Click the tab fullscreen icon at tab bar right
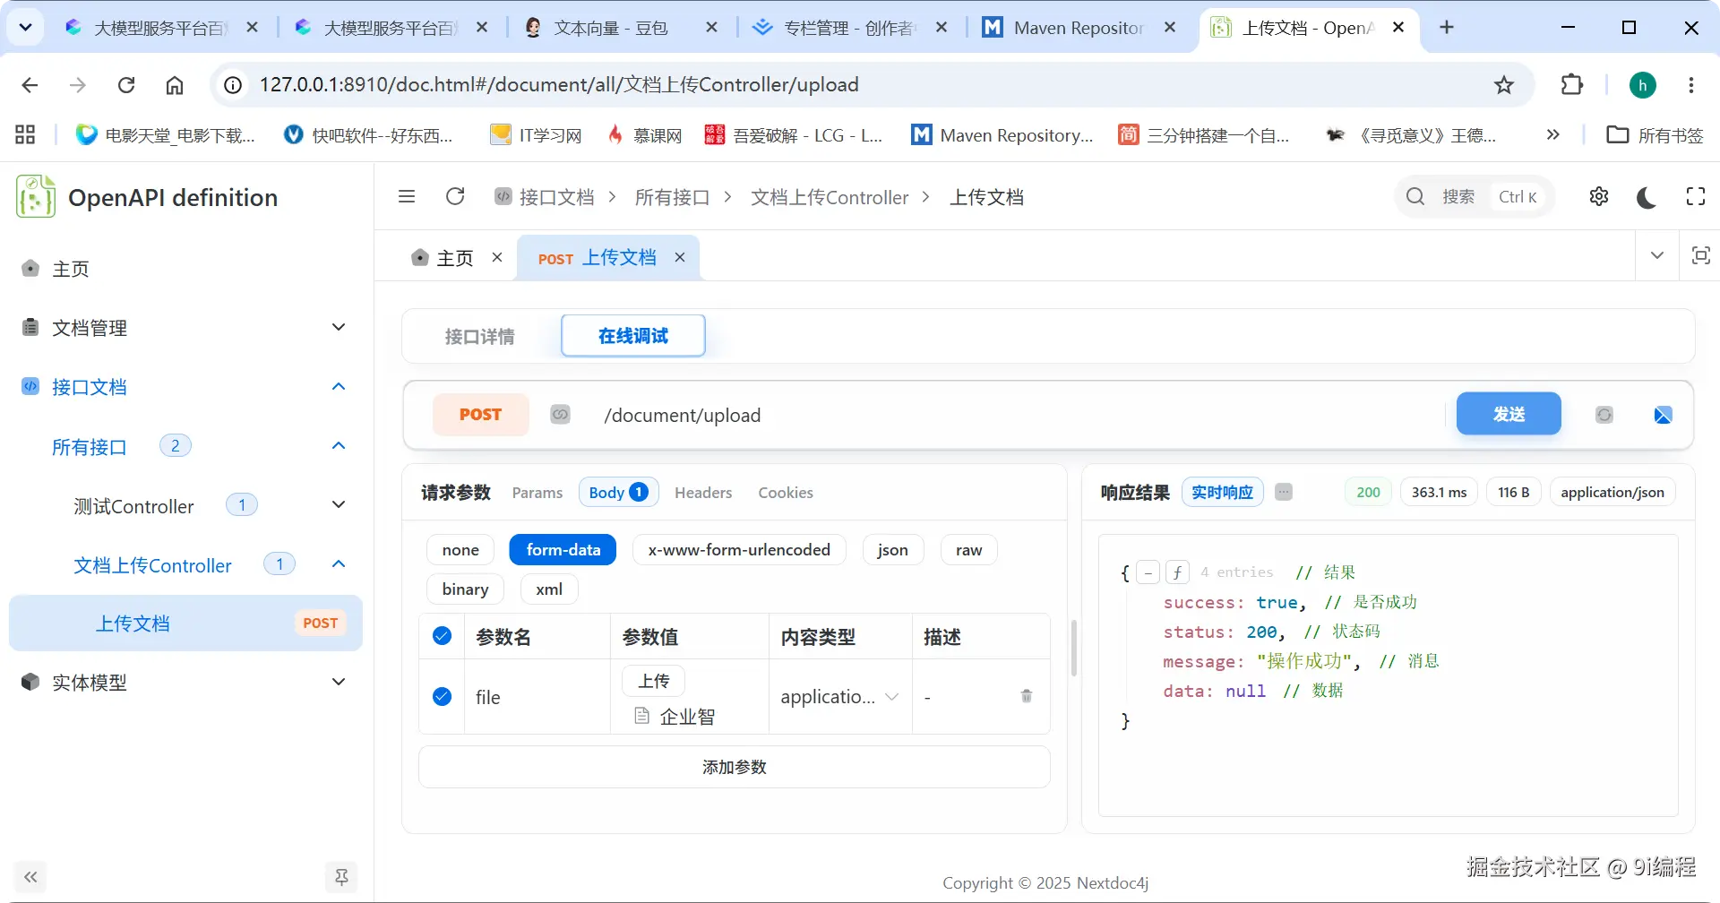Image resolution: width=1720 pixels, height=903 pixels. [x=1700, y=255]
